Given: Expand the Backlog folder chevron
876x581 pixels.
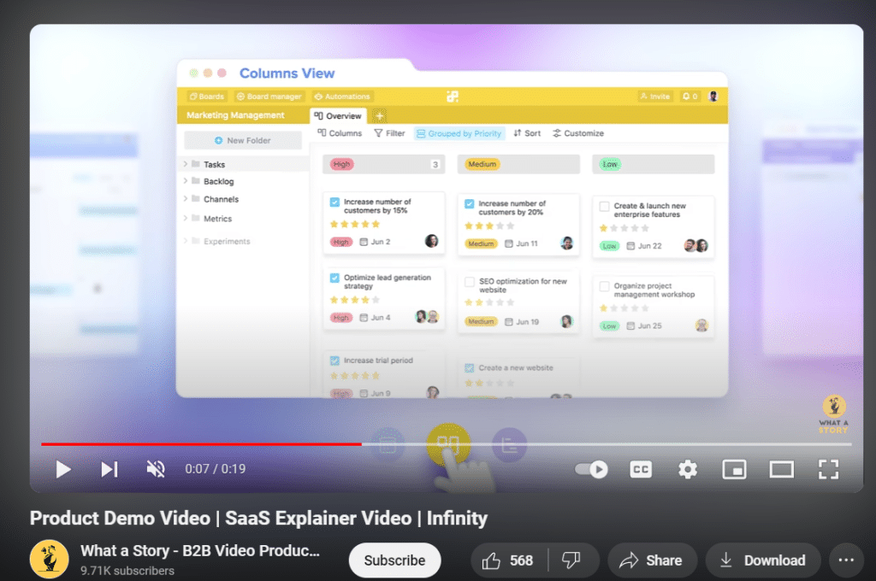Looking at the screenshot, I should tap(186, 181).
